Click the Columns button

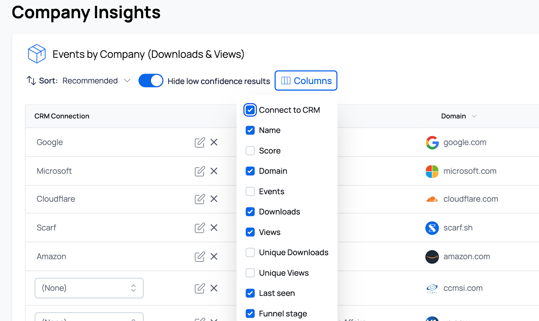pos(306,81)
